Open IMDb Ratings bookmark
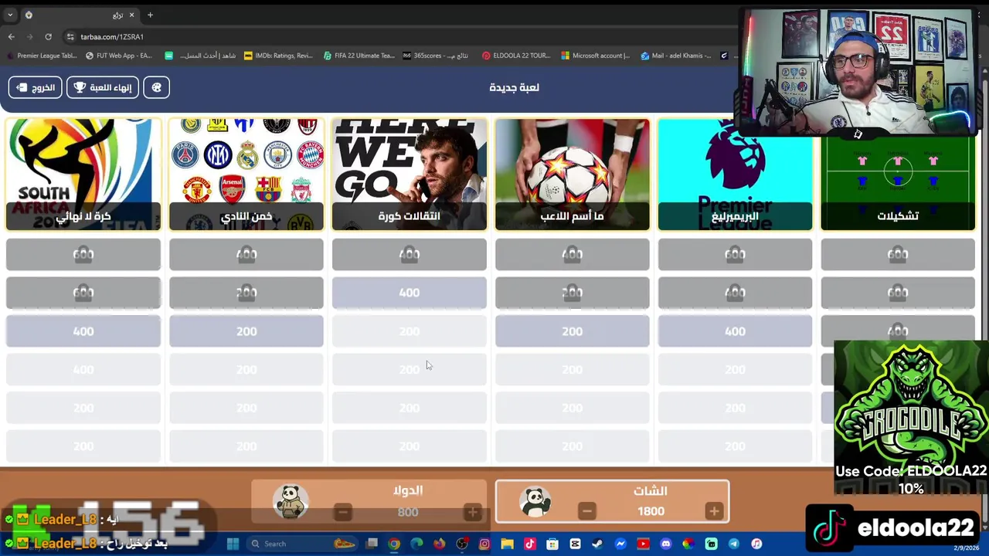The image size is (989, 556). point(278,56)
